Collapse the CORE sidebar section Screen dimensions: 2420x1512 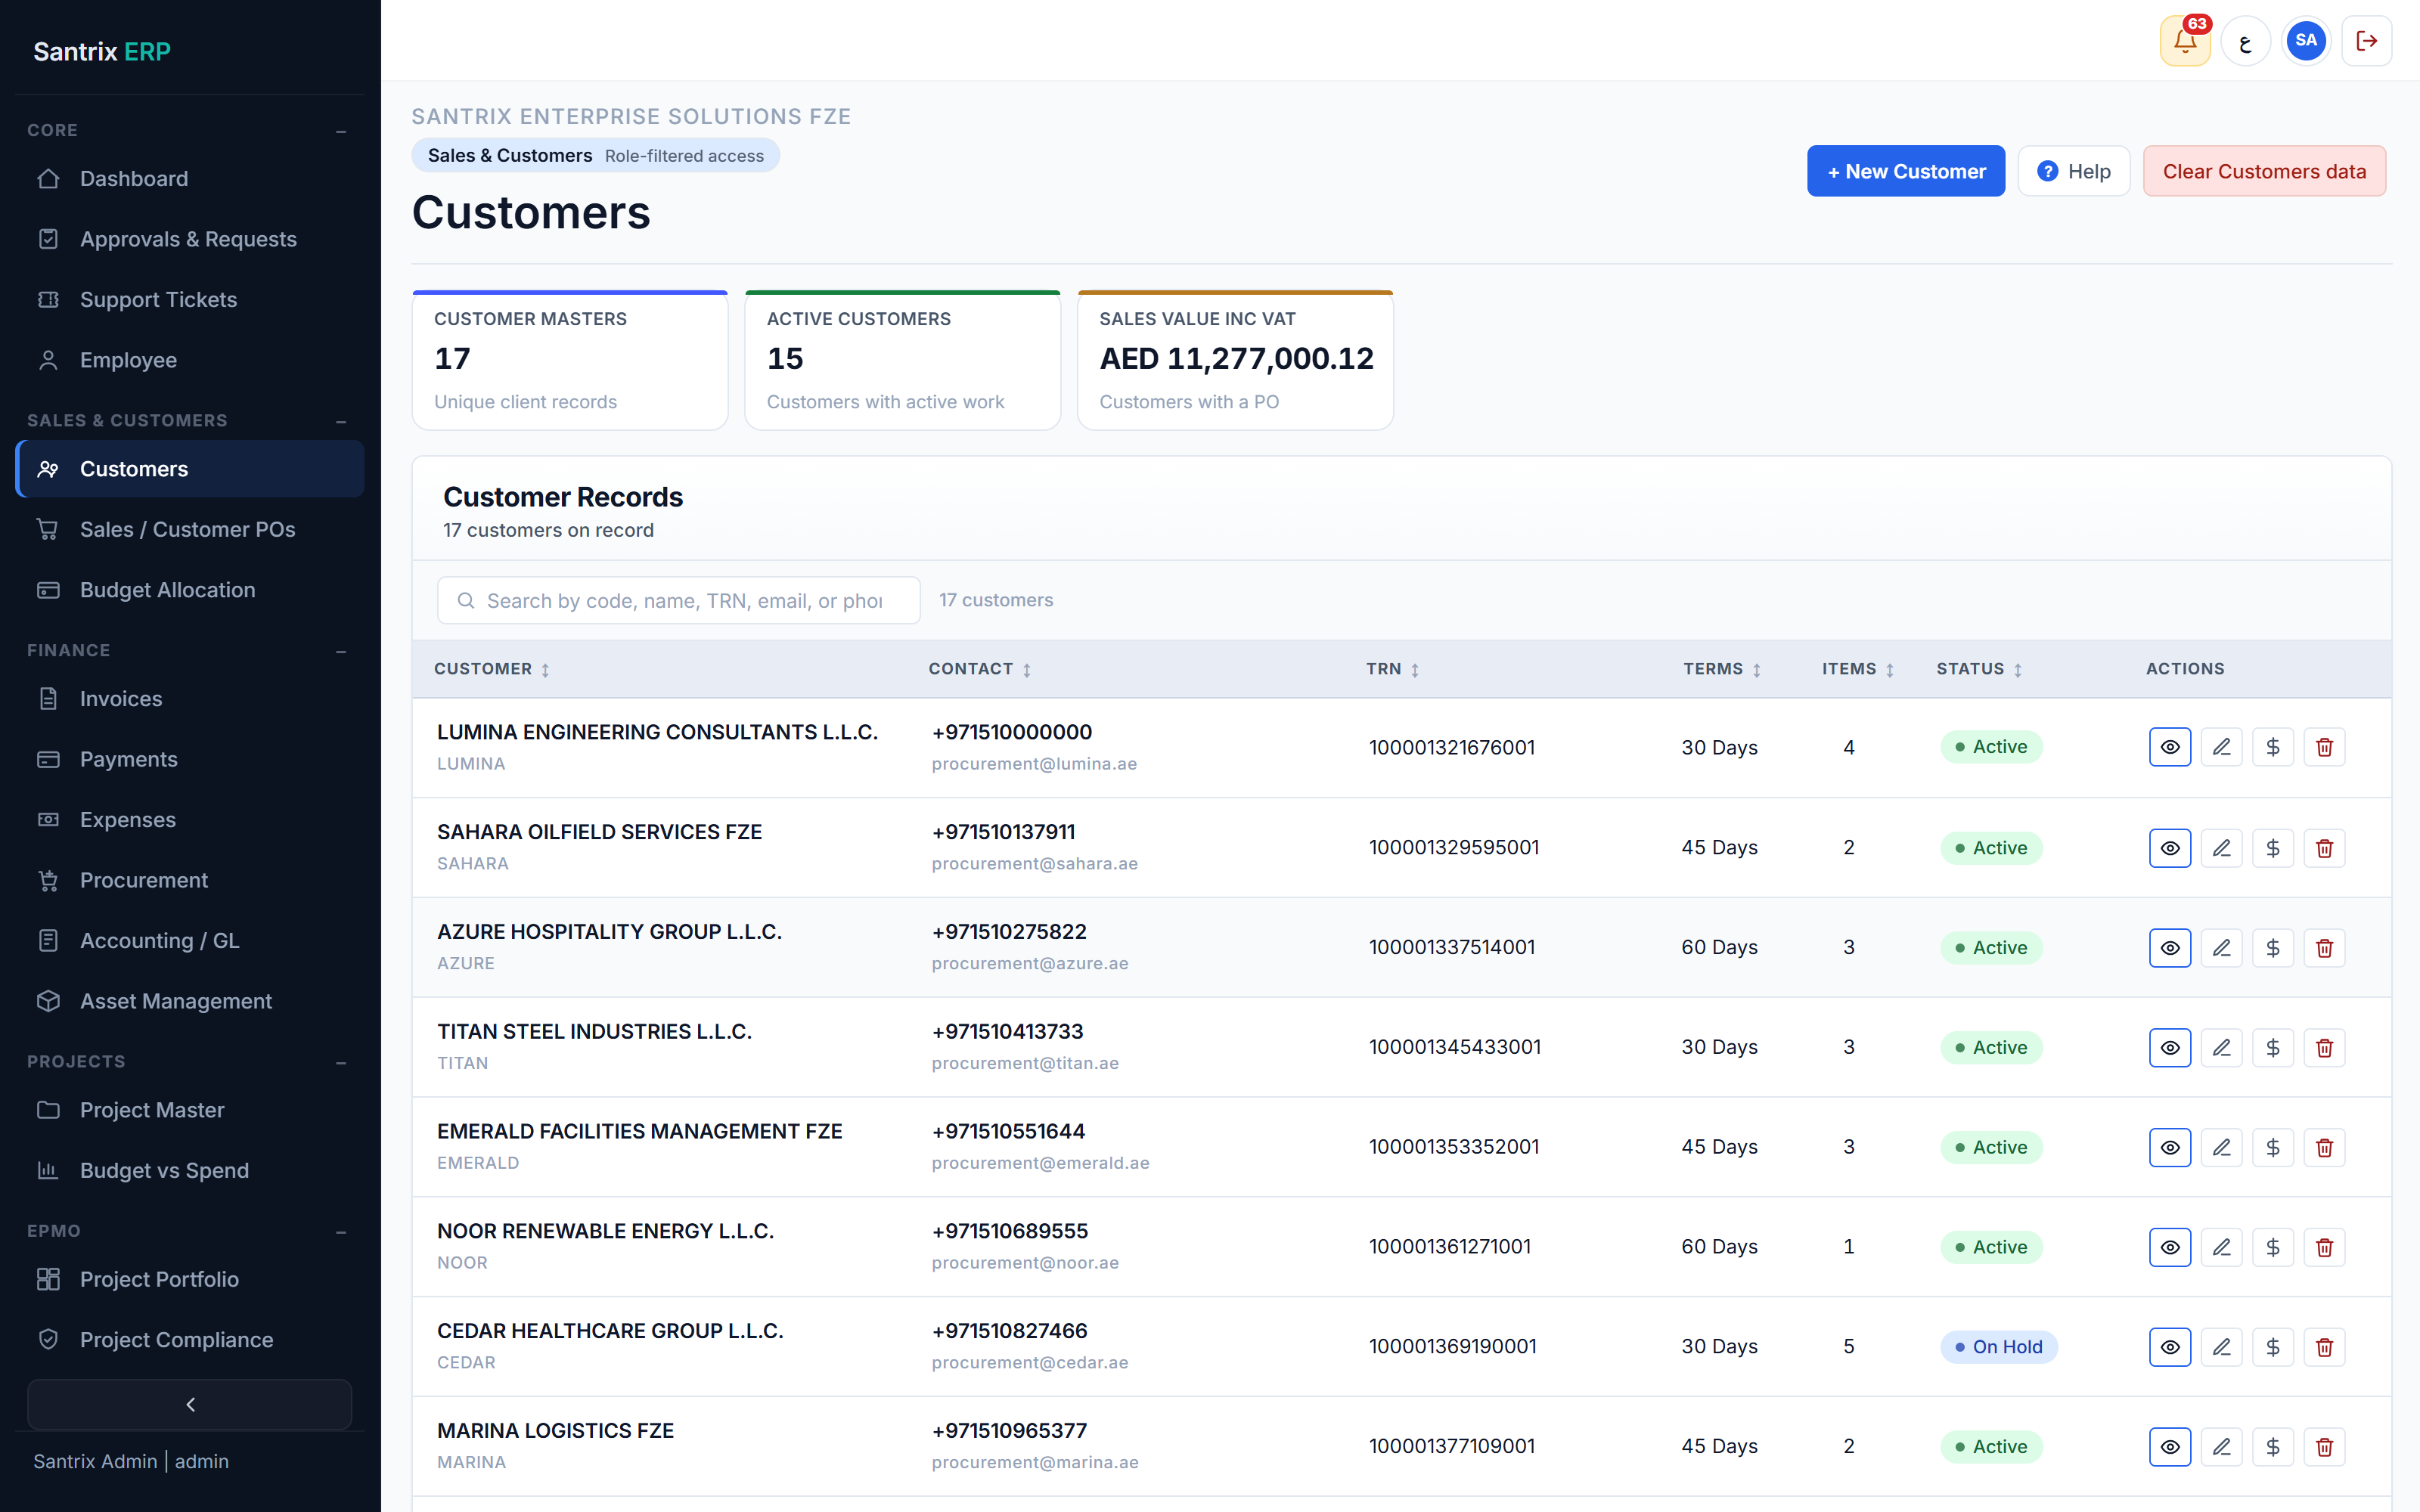(341, 131)
